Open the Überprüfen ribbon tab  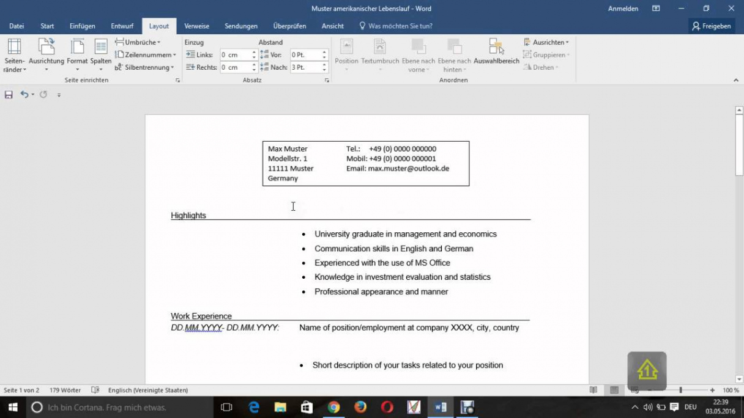tap(289, 26)
